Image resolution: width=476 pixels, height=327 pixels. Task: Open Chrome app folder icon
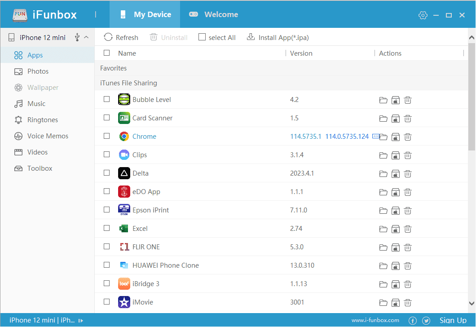383,137
